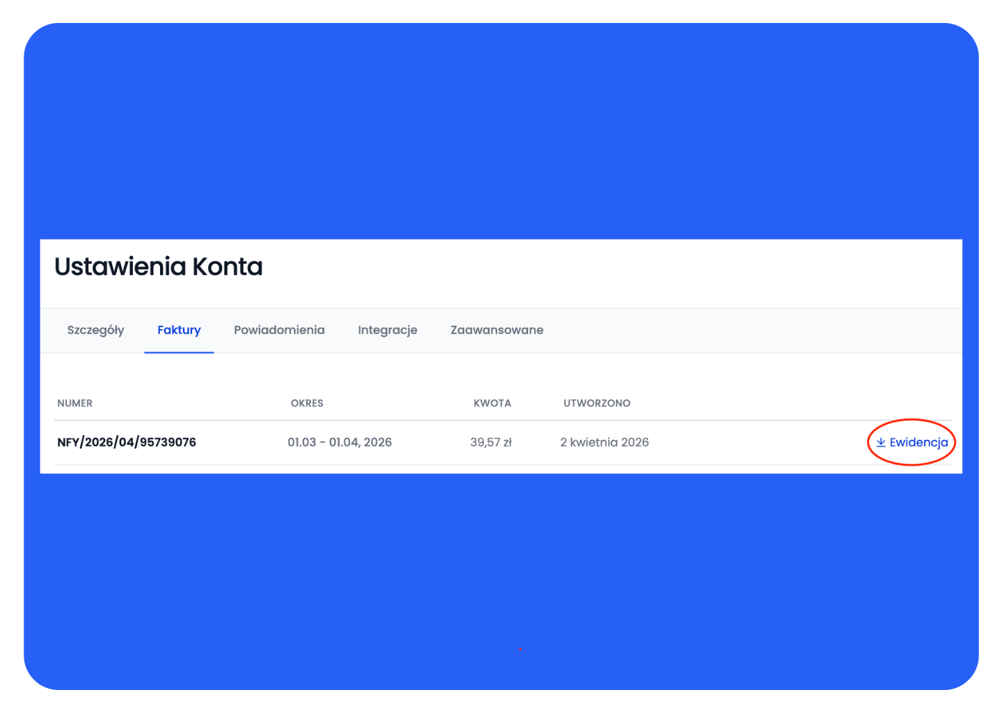
Task: Click the small red mark in the lower blue background
Action: (x=520, y=649)
